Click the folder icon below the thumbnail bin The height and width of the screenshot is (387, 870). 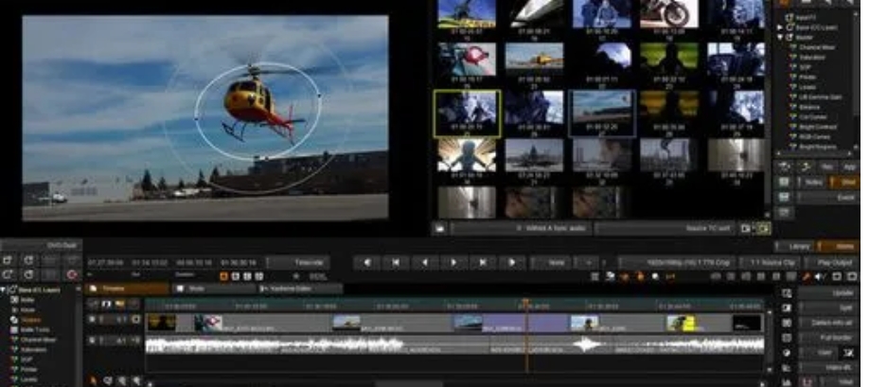(x=439, y=228)
